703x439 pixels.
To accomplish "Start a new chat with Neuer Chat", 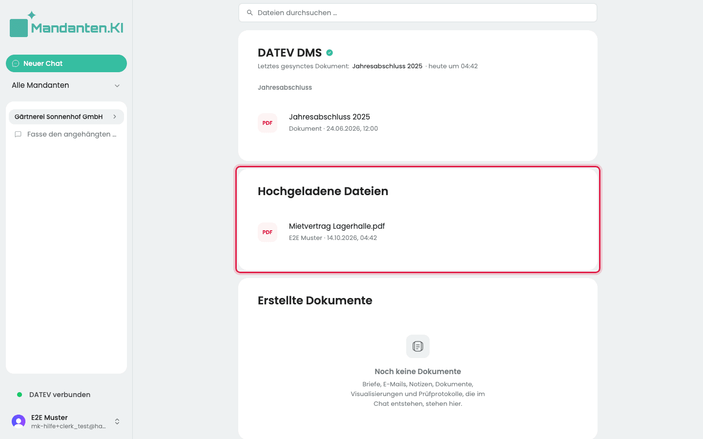I will click(66, 63).
